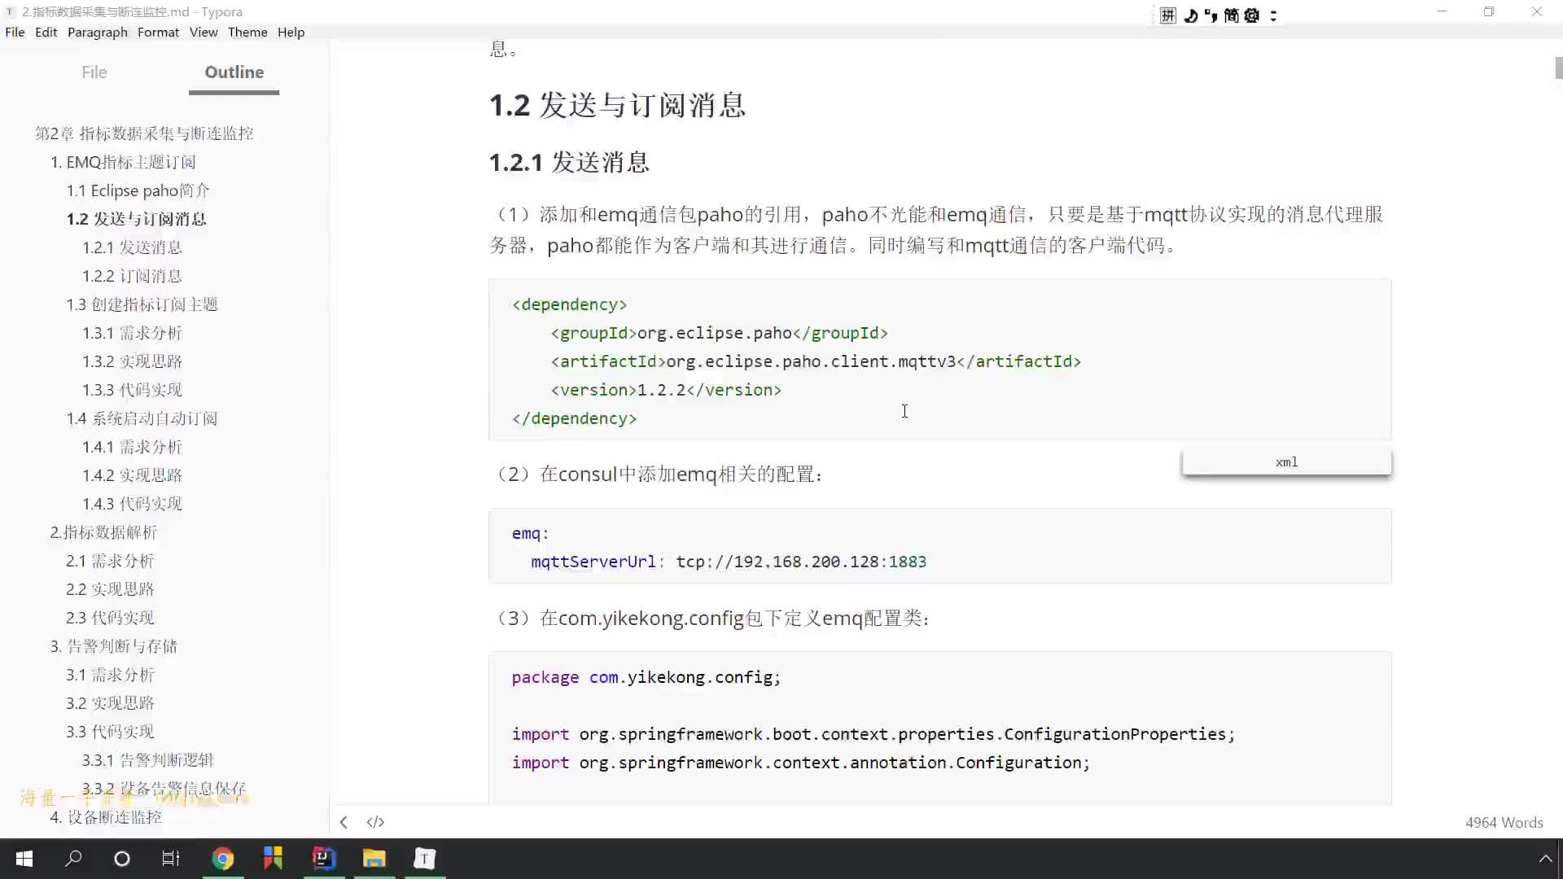Show hidden system tray icons chevron
This screenshot has height=879, width=1563.
coord(1544,859)
